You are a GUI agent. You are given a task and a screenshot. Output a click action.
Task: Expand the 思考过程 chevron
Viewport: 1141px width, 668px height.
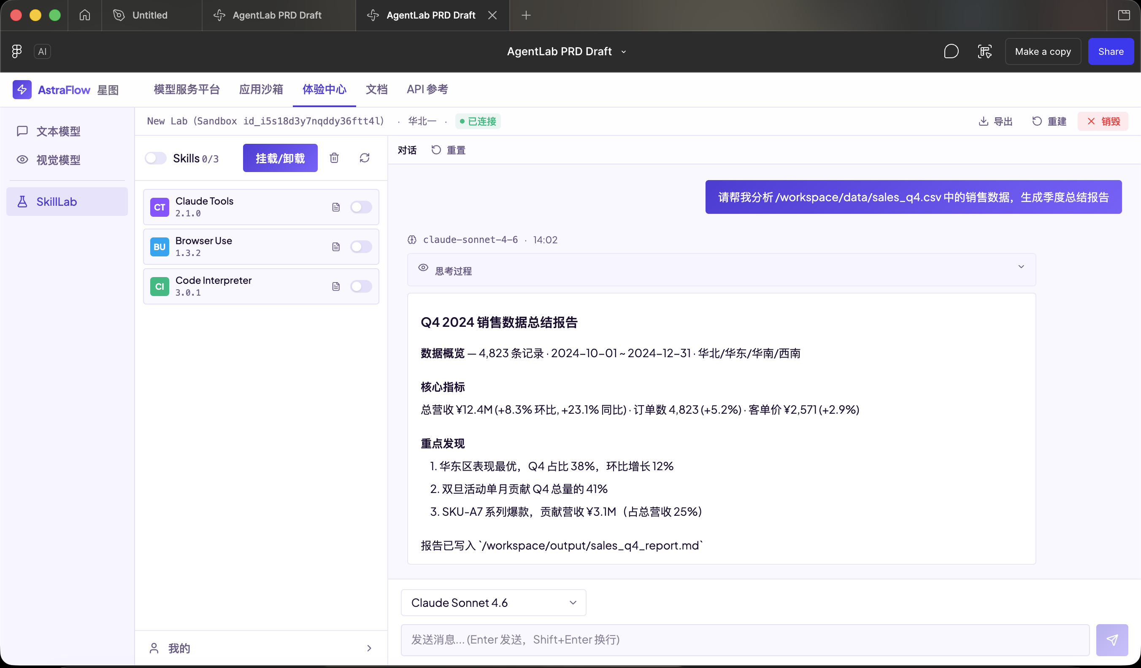click(x=1021, y=267)
